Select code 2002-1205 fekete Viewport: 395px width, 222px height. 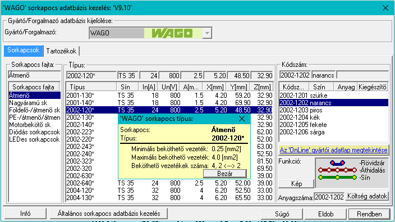[x=334, y=125]
